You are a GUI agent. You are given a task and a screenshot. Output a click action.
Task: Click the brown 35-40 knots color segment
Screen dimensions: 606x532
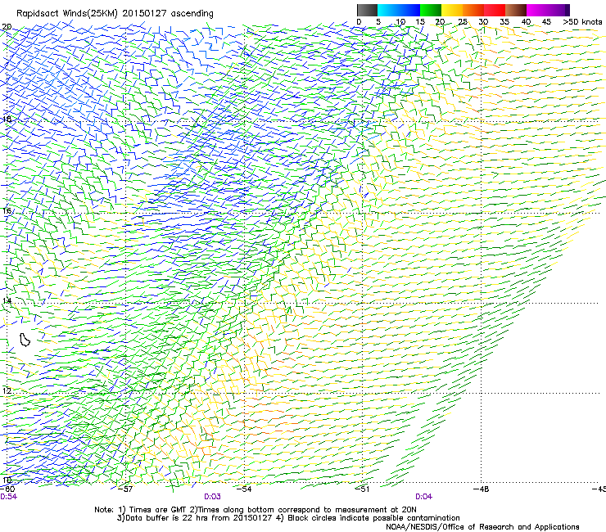(x=516, y=10)
